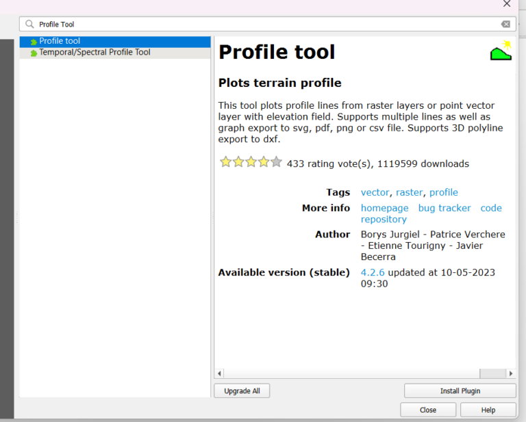Click the star rating row

coord(250,163)
